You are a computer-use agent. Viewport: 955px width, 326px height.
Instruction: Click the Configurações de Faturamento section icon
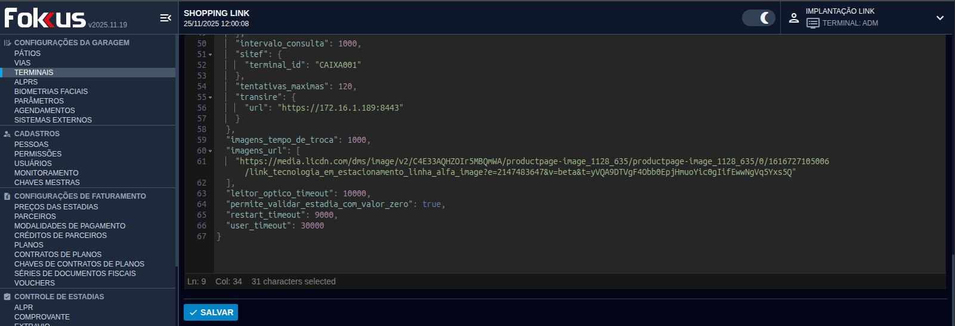pos(7,196)
